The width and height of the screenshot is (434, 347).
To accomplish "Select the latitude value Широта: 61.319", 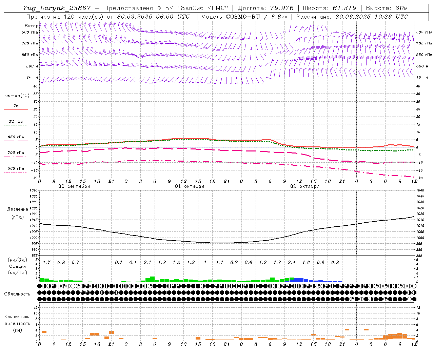I will (x=330, y=8).
